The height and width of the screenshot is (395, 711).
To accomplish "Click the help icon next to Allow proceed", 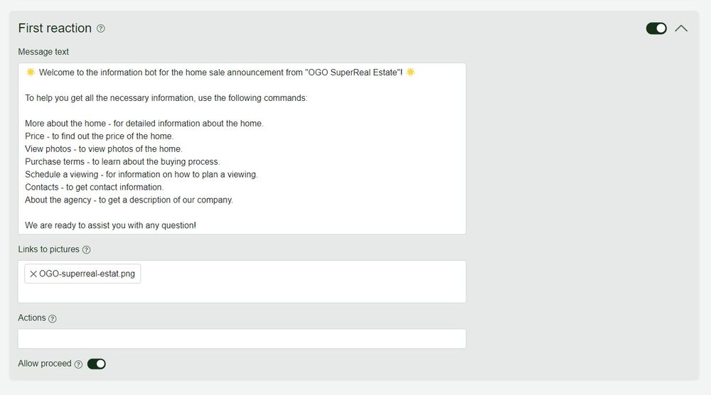I will pos(78,364).
